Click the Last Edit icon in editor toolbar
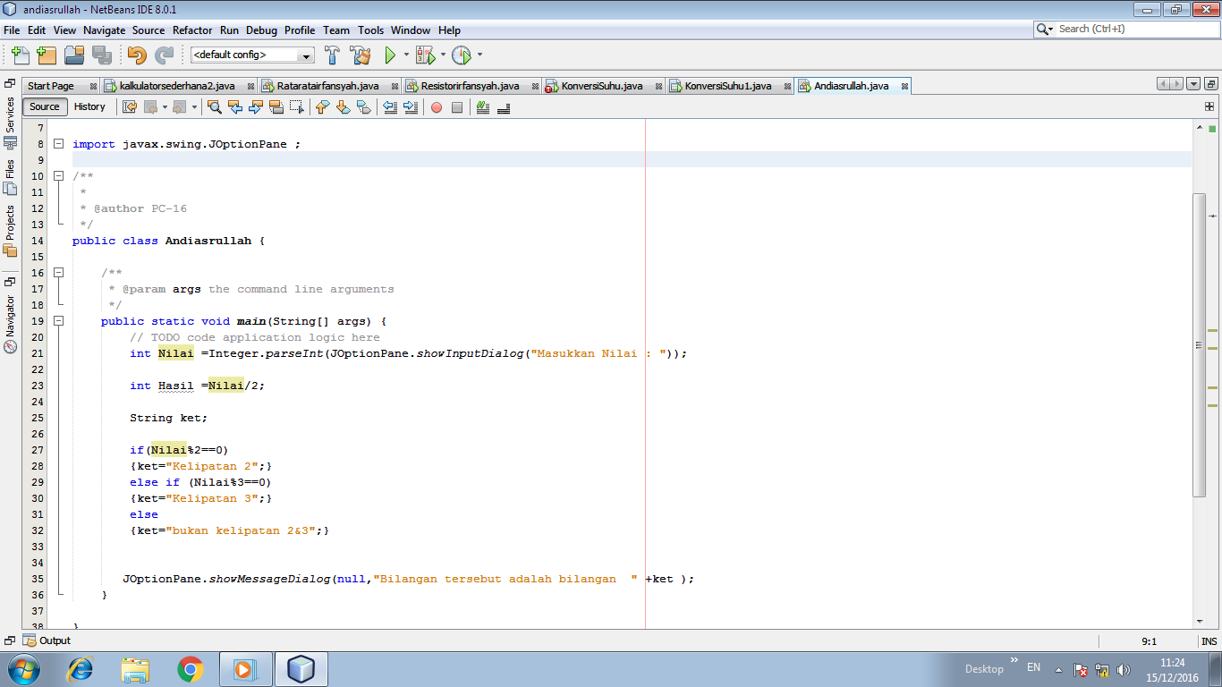 point(130,107)
